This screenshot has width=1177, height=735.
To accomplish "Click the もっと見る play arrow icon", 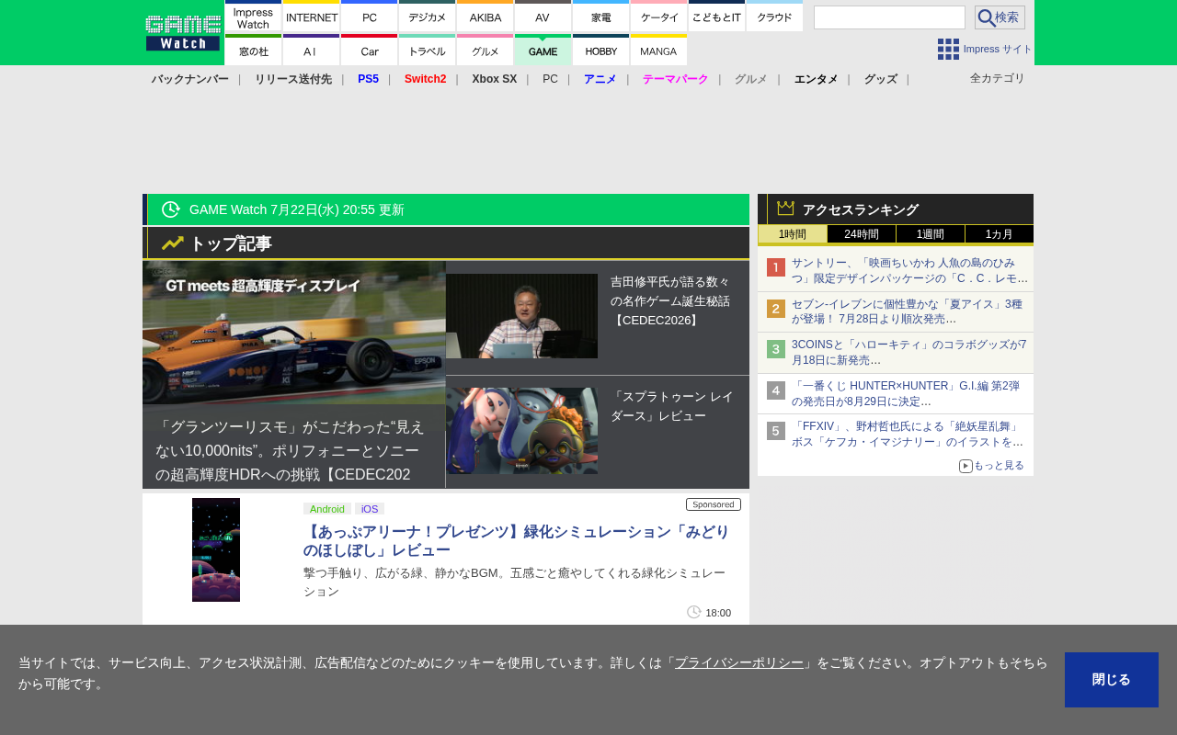I will [x=966, y=466].
